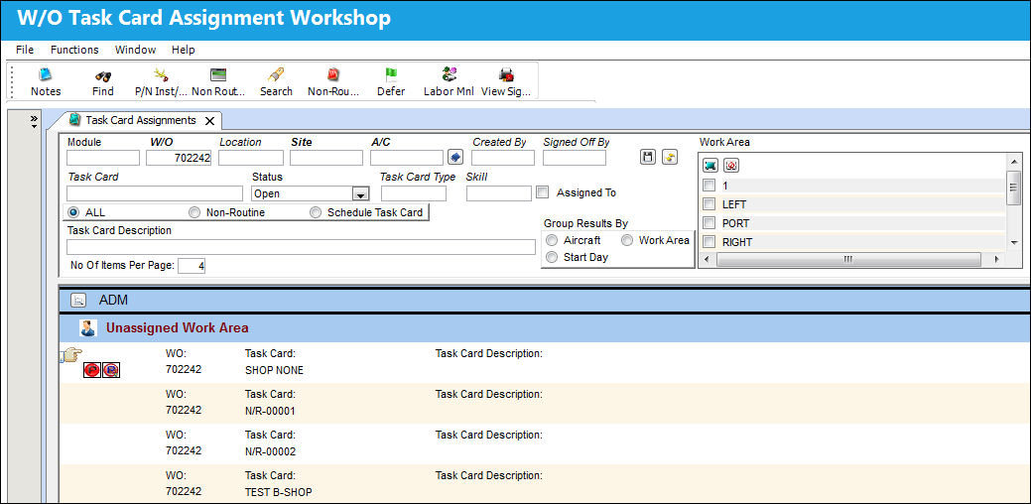Click first red P icon under SHOP NONE
The height and width of the screenshot is (504, 1031).
point(92,371)
